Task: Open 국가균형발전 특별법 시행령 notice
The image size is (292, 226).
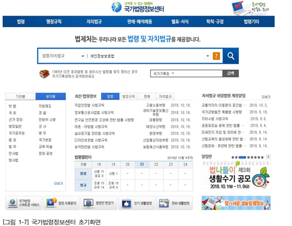Action: pos(222,112)
